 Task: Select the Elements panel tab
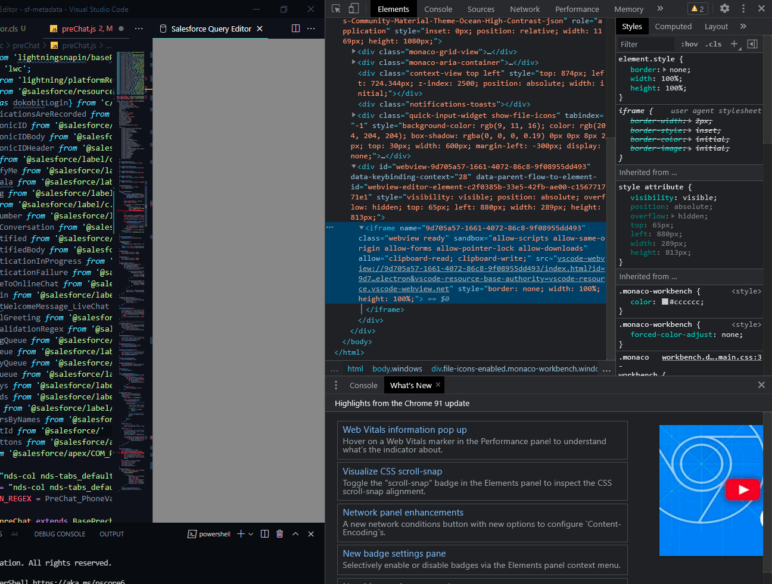[393, 9]
